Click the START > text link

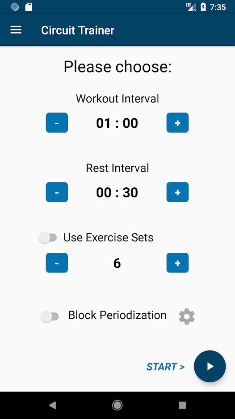click(x=165, y=367)
